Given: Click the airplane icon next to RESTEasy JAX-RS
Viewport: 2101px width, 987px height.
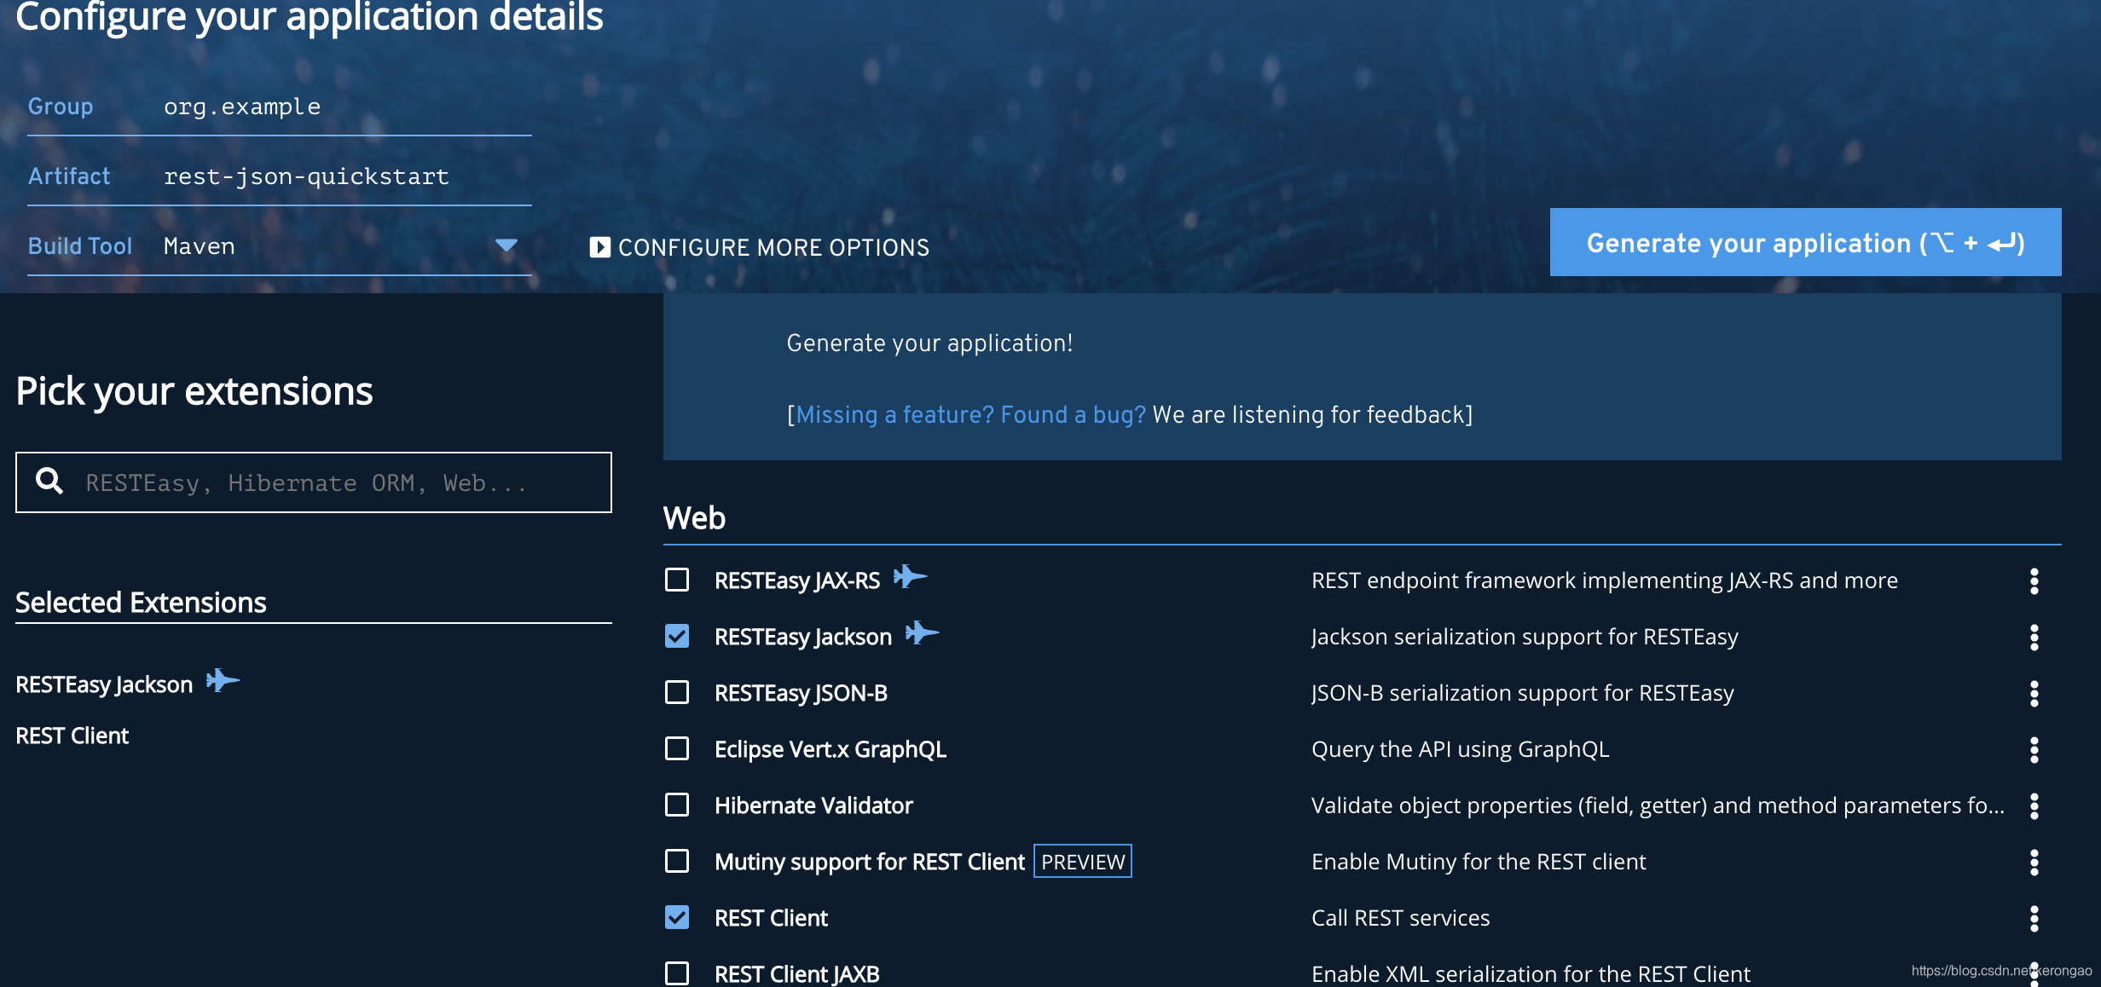Looking at the screenshot, I should tap(910, 577).
